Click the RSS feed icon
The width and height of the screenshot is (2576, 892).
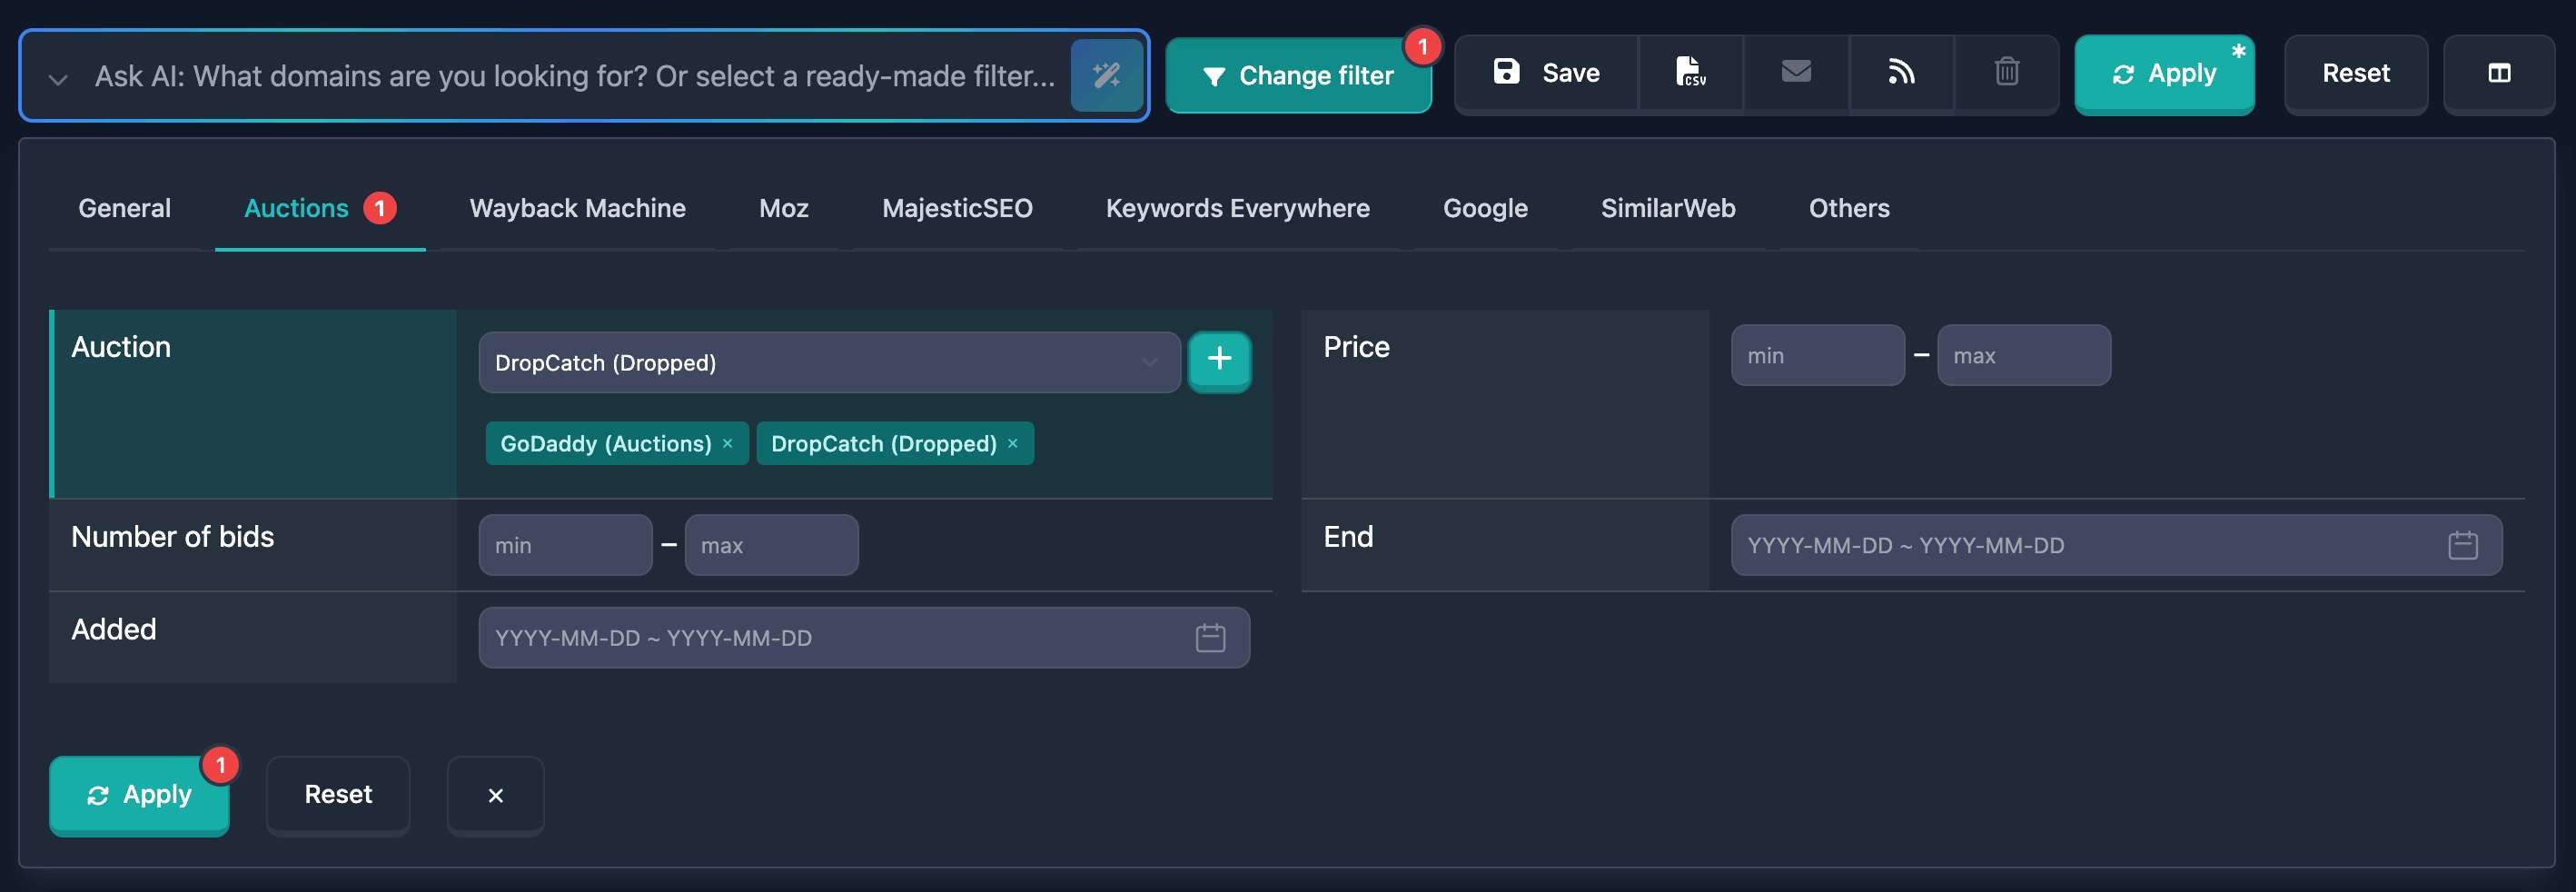click(x=1902, y=72)
